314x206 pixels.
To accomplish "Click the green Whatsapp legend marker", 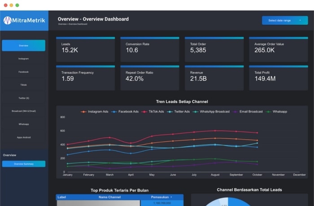I will (x=268, y=112).
